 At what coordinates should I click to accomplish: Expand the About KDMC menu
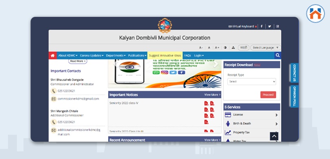(x=68, y=55)
